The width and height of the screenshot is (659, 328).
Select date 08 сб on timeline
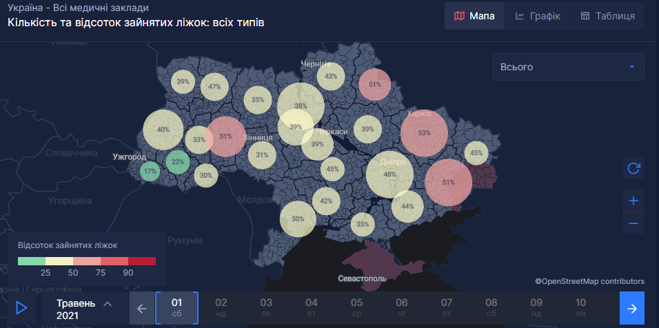click(x=491, y=308)
